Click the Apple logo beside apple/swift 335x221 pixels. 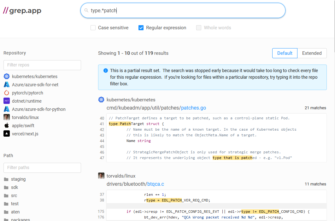(x=7, y=125)
